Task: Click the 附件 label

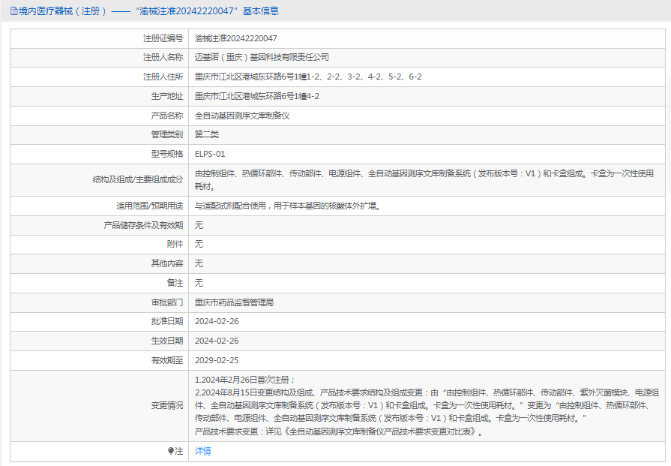Action: pyautogui.click(x=175, y=244)
